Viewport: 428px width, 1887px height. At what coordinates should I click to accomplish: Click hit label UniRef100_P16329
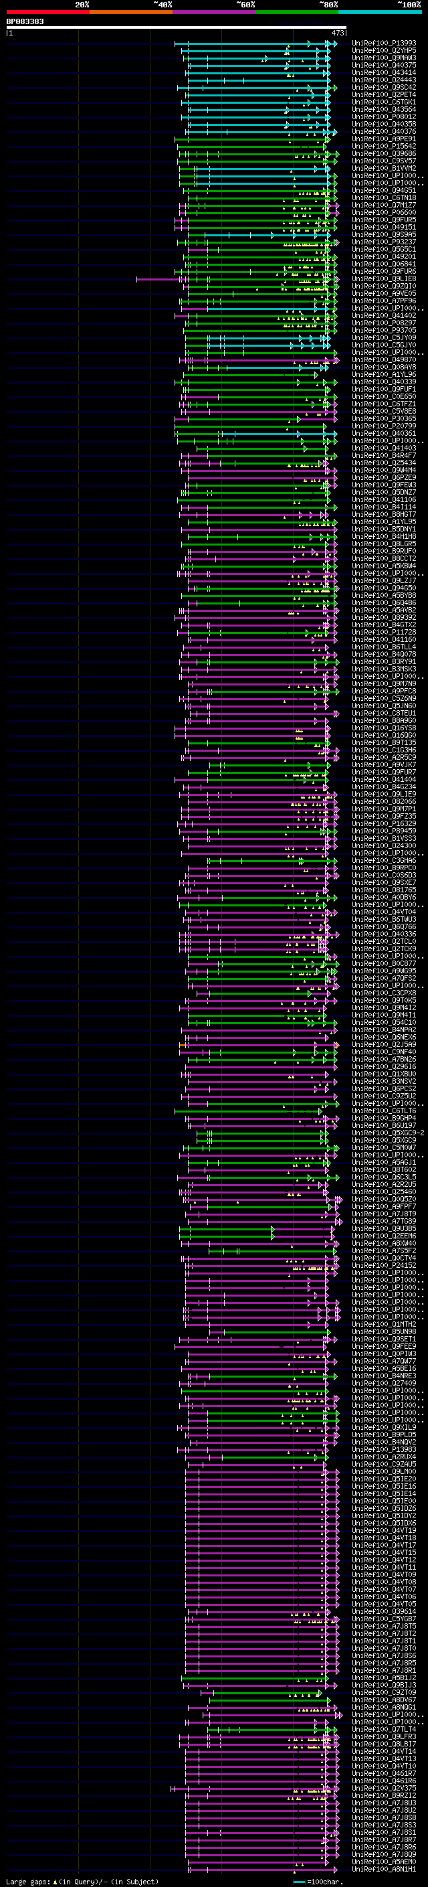click(x=384, y=823)
